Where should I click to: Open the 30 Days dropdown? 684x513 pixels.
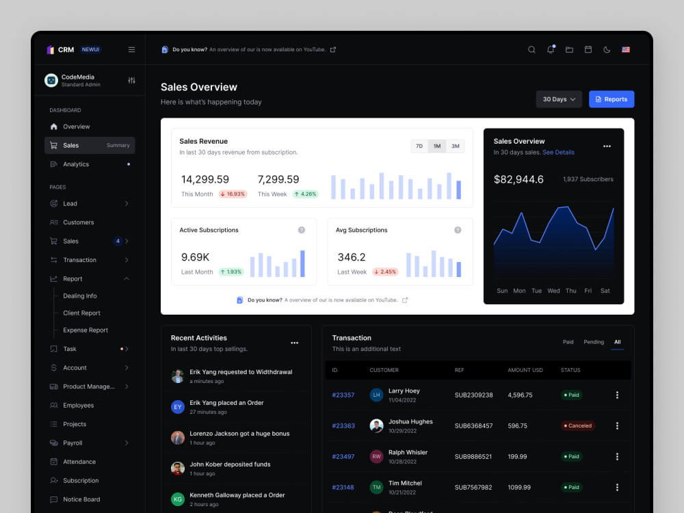pos(559,99)
